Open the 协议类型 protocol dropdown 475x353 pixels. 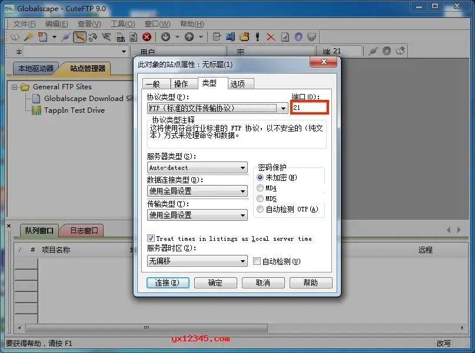point(217,108)
